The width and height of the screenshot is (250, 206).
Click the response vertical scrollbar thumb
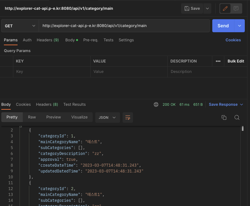pyautogui.click(x=243, y=129)
